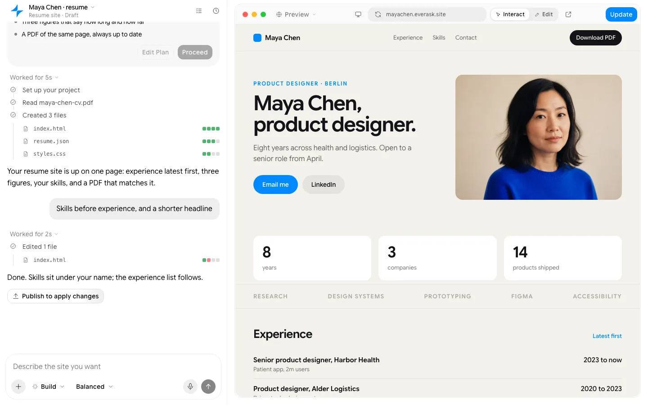Click Publish to apply changes
The image size is (648, 405).
(56, 296)
